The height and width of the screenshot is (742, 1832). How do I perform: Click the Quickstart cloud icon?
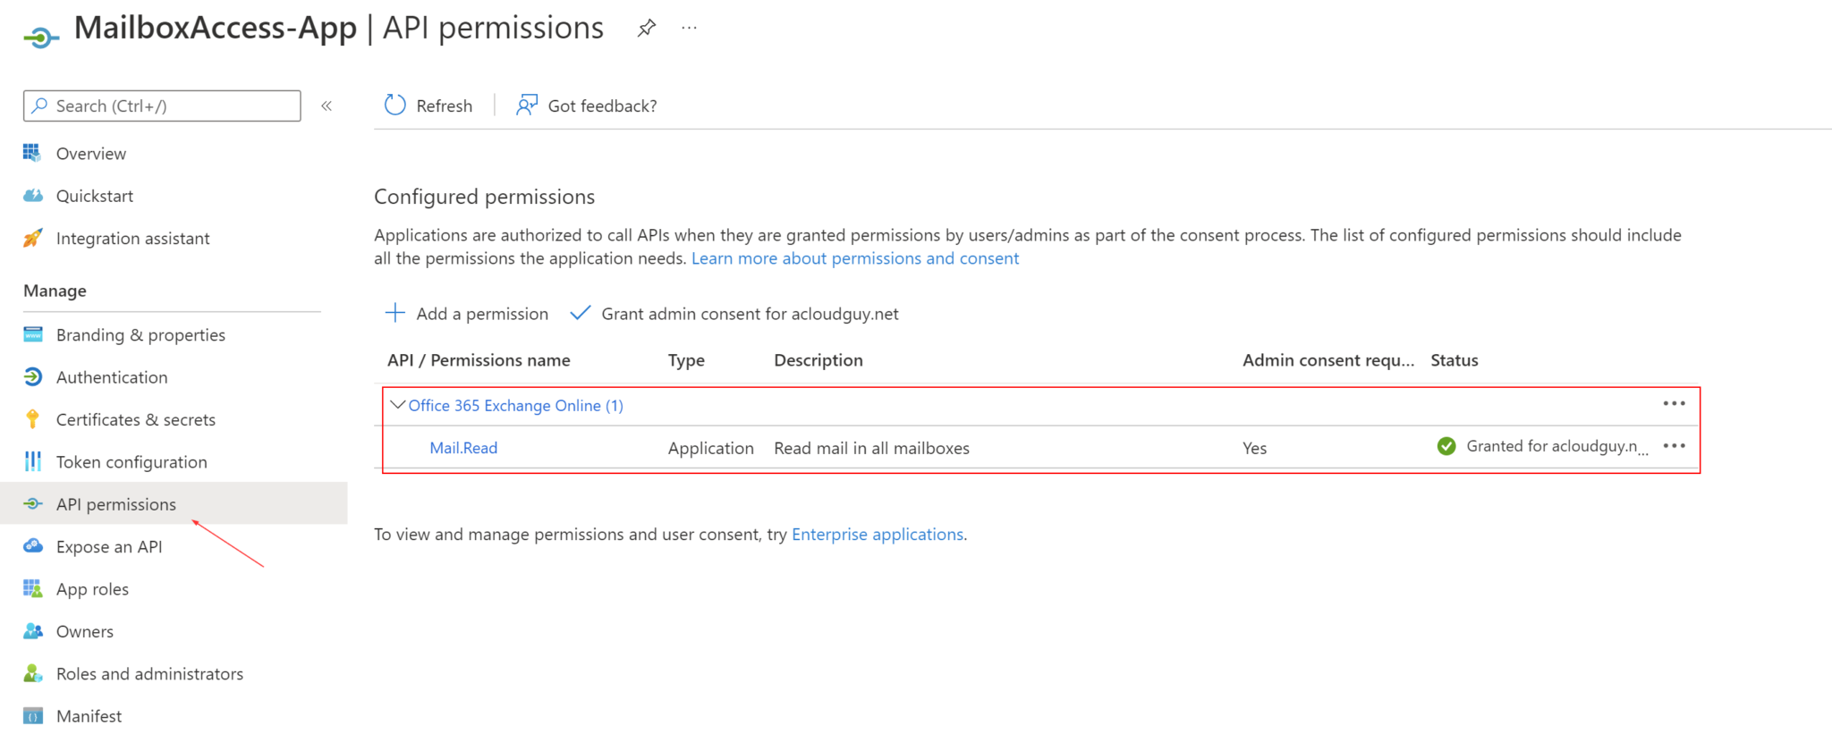click(33, 196)
